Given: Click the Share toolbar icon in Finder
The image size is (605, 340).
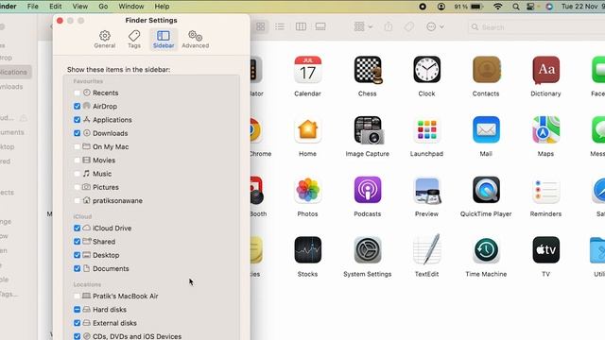Looking at the screenshot, I should click(389, 26).
